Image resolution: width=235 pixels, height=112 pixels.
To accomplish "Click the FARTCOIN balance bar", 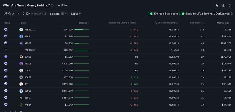I will (82, 50).
